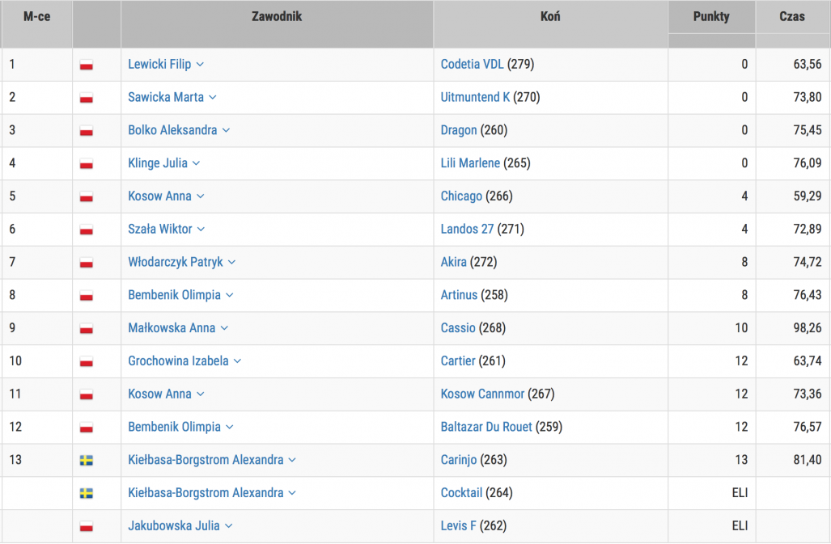Expand the dropdown arrow beside Lewicki Filip

coord(200,65)
